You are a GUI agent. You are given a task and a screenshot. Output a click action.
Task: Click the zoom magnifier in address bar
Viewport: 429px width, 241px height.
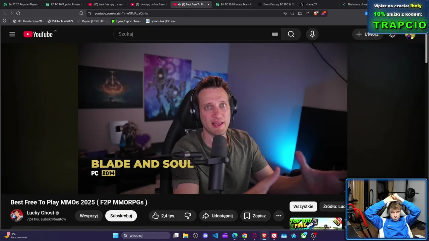pyautogui.click(x=292, y=13)
